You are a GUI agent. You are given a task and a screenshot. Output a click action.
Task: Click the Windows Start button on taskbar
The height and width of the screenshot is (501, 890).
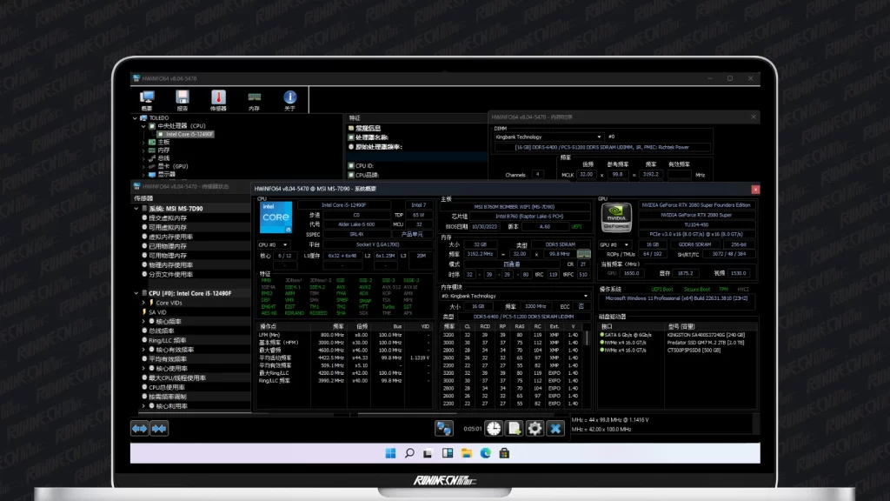[x=390, y=452]
